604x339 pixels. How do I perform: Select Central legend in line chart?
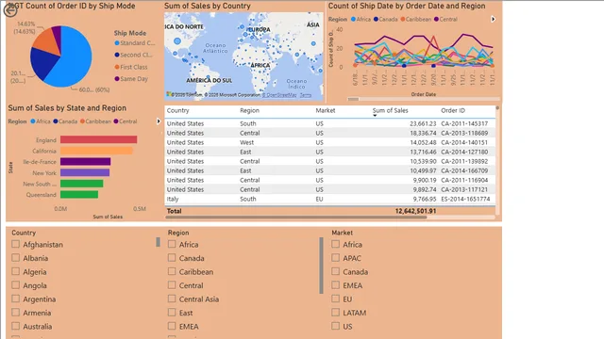(445, 19)
